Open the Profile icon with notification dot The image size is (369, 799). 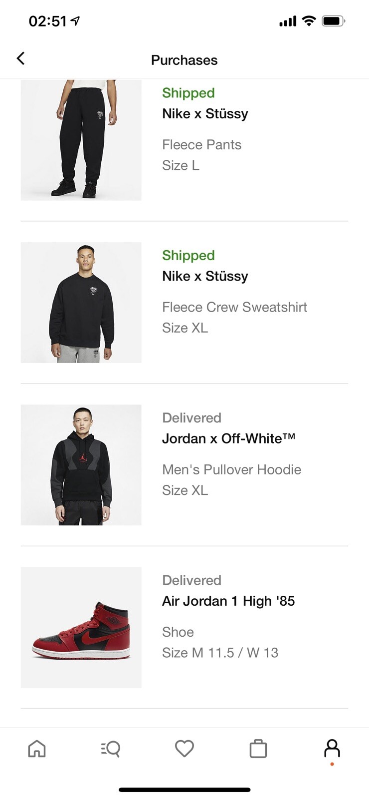click(x=332, y=749)
